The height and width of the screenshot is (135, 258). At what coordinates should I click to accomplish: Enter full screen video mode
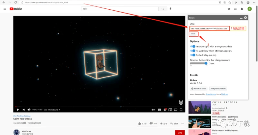(x=181, y=110)
